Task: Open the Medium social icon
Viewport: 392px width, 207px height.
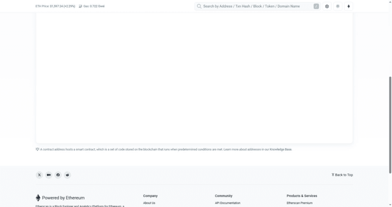Action: [x=49, y=175]
